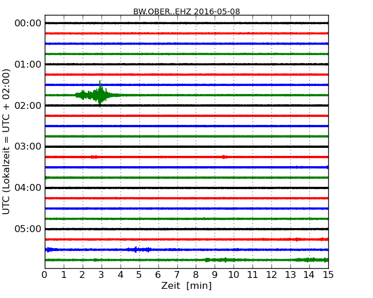The width and height of the screenshot is (373, 298).
Task: Click x-axis tick label 0
Action: [45, 275]
